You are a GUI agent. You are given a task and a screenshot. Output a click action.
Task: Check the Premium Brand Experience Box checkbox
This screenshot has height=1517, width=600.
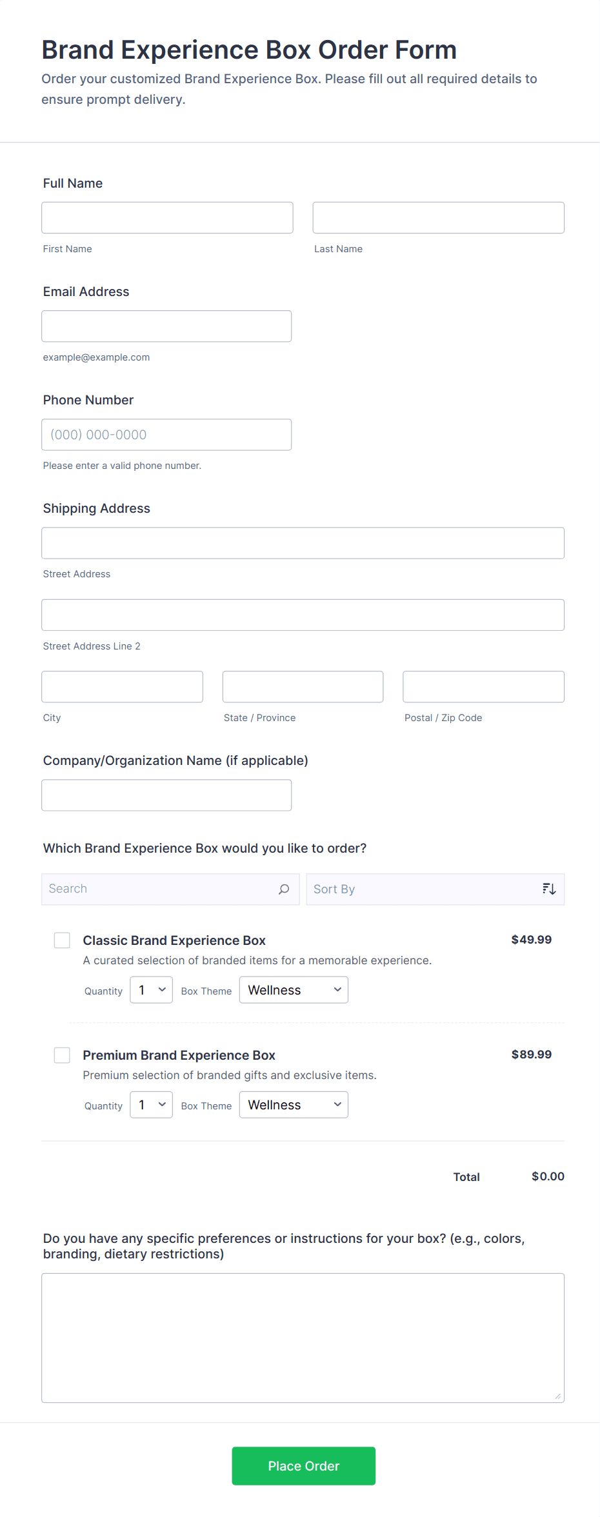tap(62, 1055)
